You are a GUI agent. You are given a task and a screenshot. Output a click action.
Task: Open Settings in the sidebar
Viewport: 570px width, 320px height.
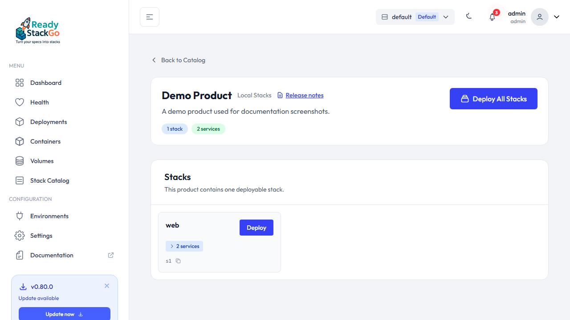pos(65,236)
